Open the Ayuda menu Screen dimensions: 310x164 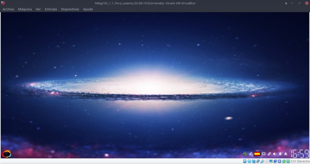pos(88,9)
